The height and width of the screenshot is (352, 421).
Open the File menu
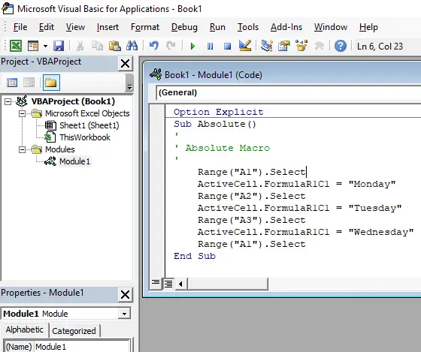tap(20, 27)
